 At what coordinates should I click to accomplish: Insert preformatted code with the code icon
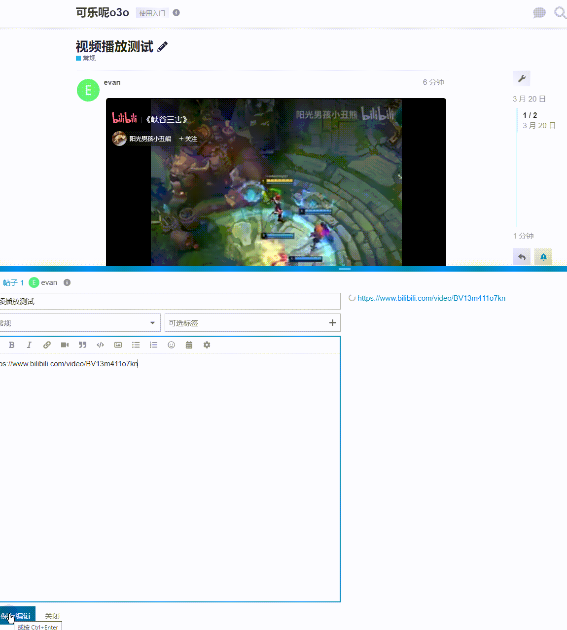(100, 345)
